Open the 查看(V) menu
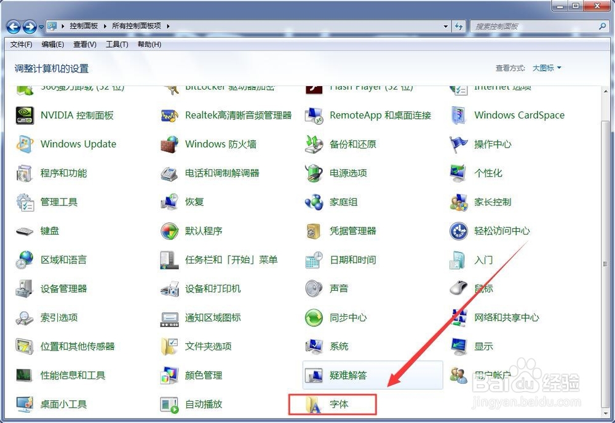The height and width of the screenshot is (423, 615). (x=85, y=44)
